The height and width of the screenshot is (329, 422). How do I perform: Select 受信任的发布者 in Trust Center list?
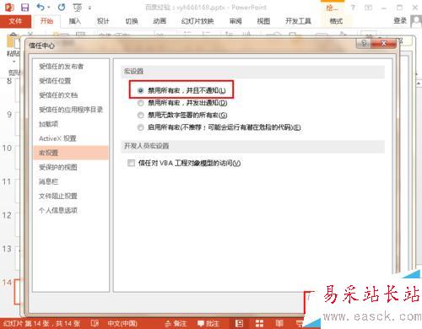61,67
